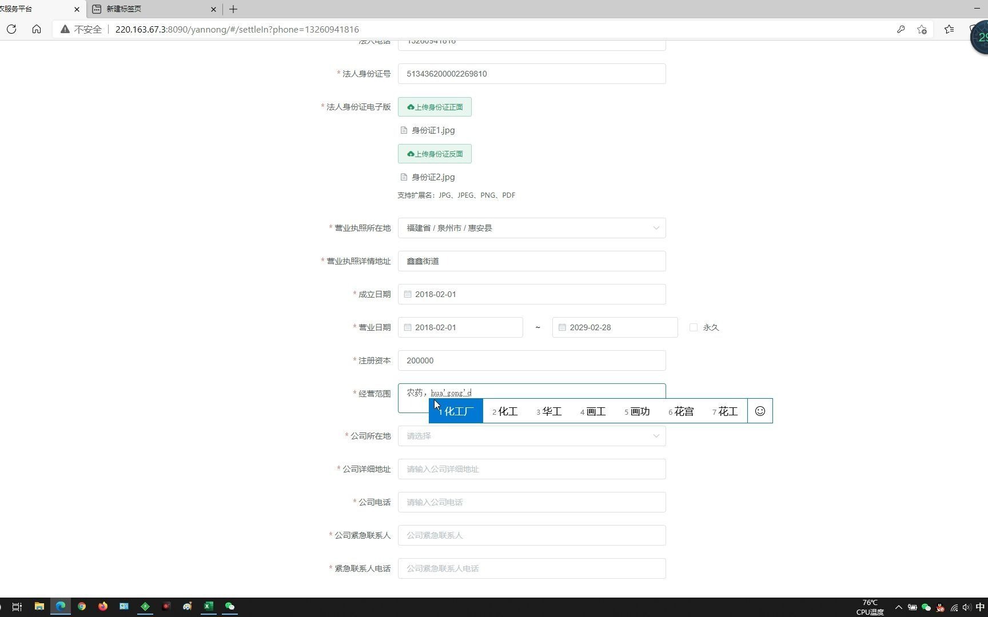This screenshot has height=617, width=988.
Task: Click the CPU温度 readout in taskbar
Action: pyautogui.click(x=870, y=607)
